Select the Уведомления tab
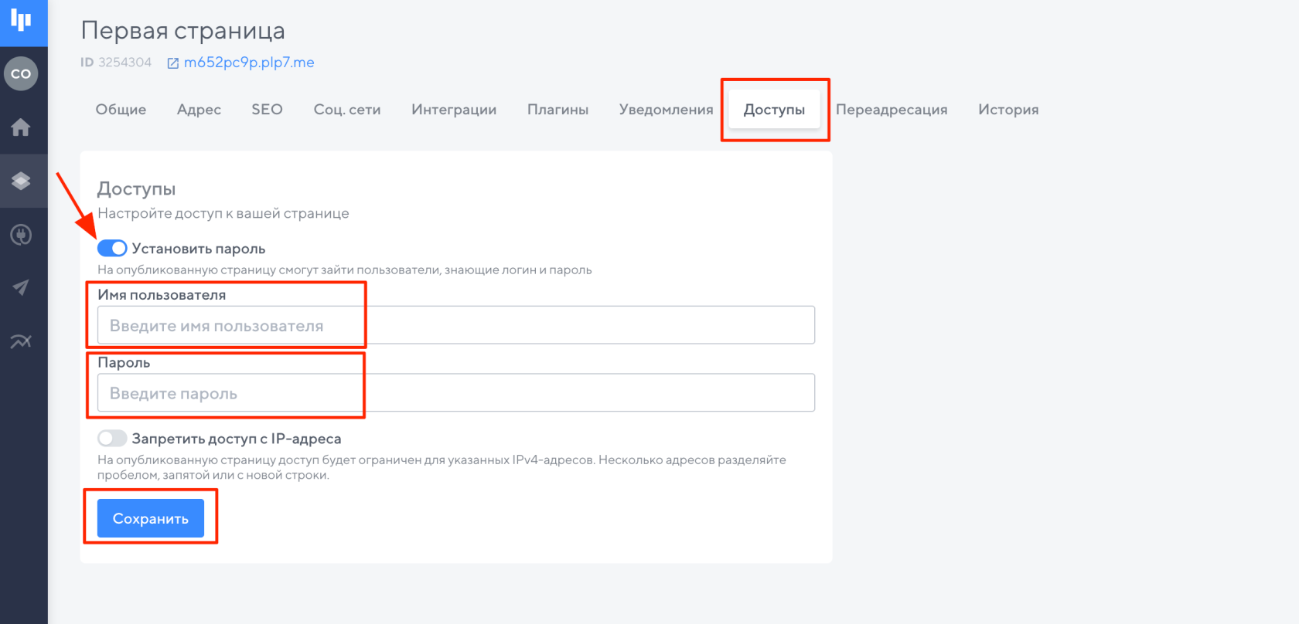The width and height of the screenshot is (1299, 624). coord(666,110)
